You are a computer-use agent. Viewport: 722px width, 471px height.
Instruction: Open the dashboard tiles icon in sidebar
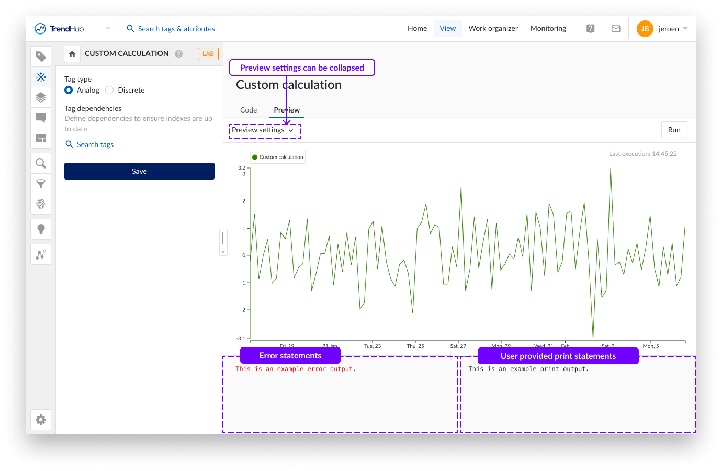(x=41, y=138)
